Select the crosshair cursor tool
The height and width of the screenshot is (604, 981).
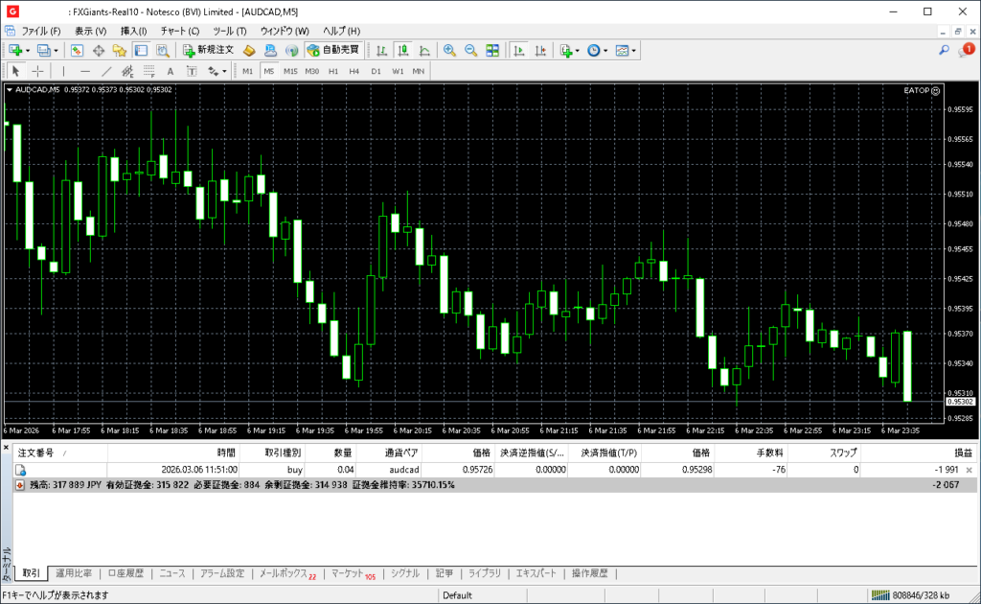pos(37,71)
